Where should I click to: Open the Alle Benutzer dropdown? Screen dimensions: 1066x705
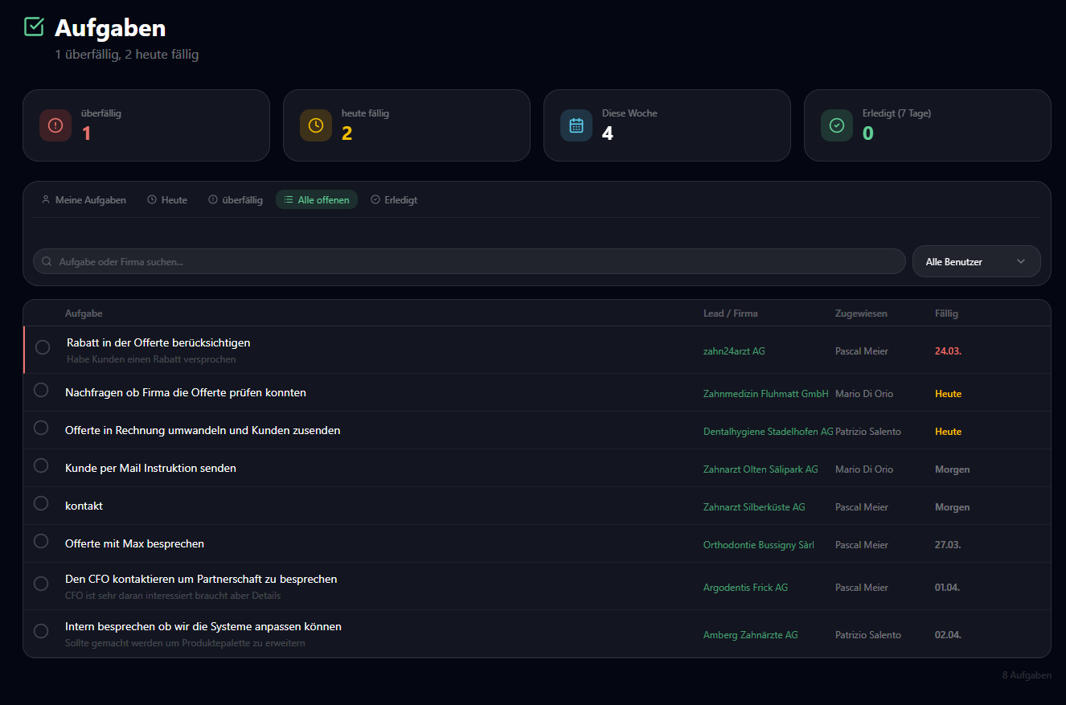click(976, 261)
